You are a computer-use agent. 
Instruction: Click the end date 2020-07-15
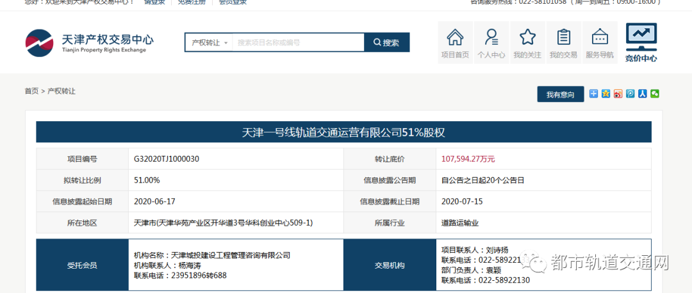tap(462, 201)
